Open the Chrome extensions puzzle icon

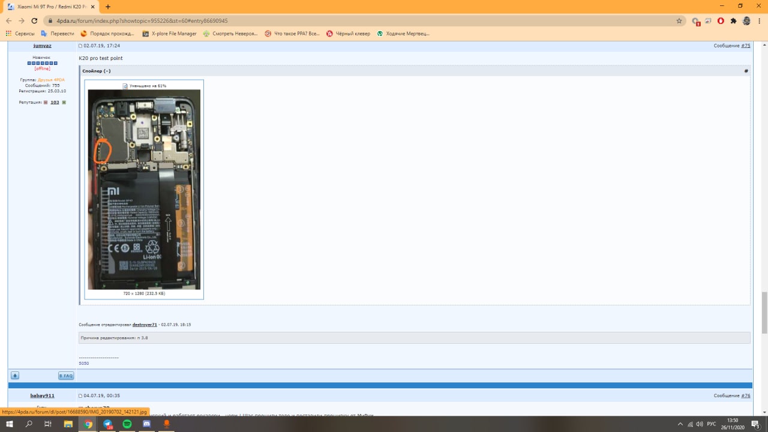(733, 20)
